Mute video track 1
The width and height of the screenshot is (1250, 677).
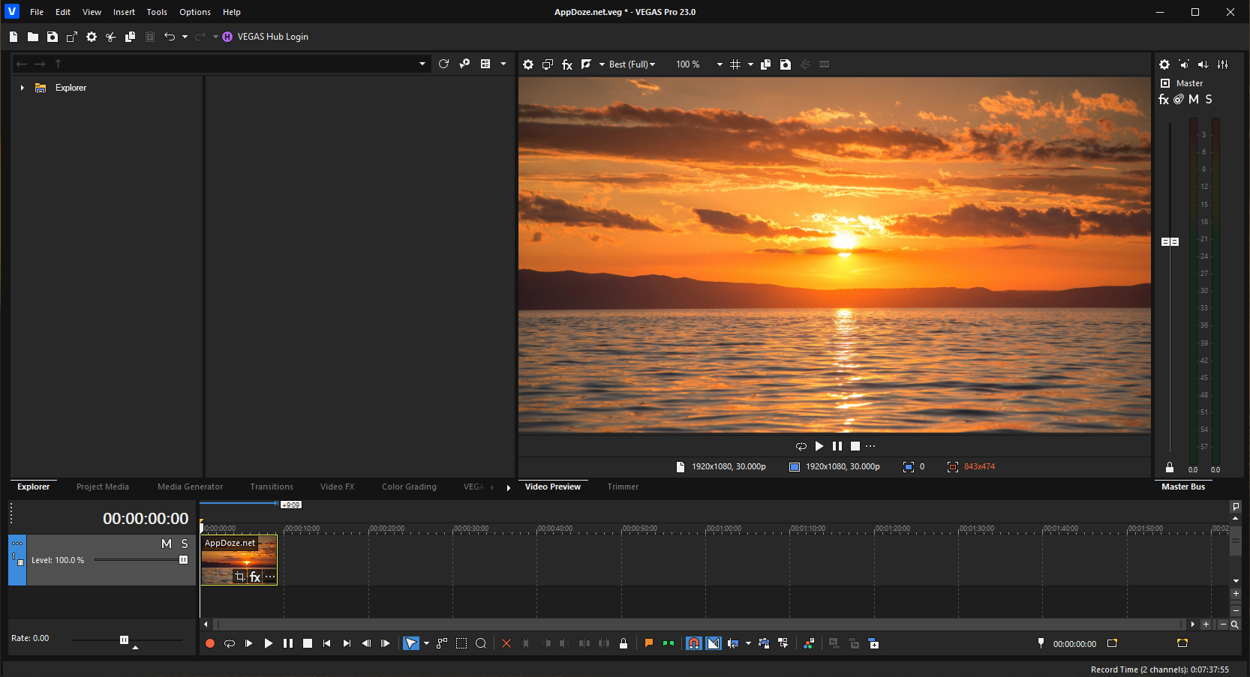pyautogui.click(x=167, y=544)
